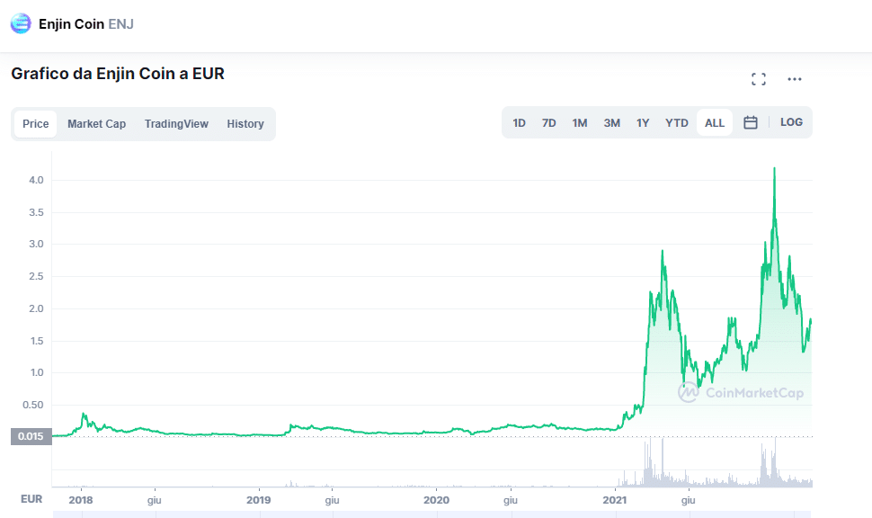Click the 2019 label on the time axis
The height and width of the screenshot is (518, 872).
pyautogui.click(x=259, y=500)
